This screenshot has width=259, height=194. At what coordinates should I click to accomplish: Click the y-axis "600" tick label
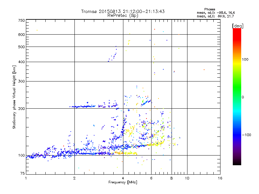21,35
